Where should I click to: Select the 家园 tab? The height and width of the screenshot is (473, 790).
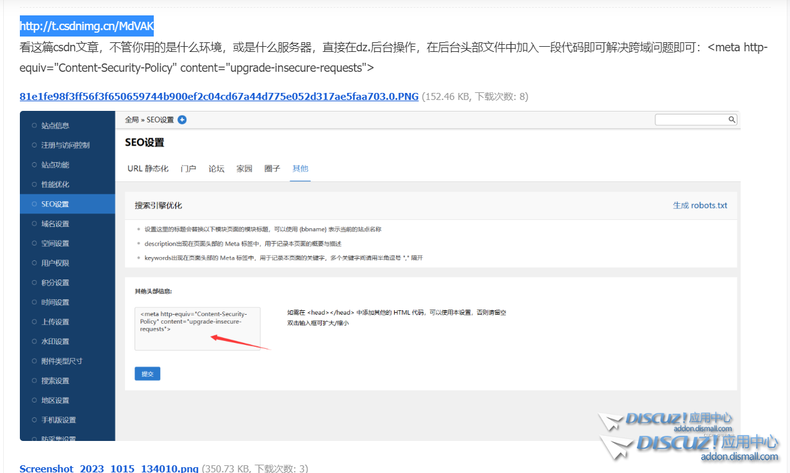pos(244,169)
